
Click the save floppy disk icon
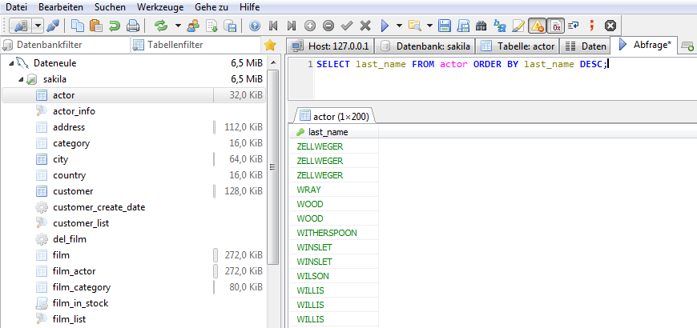[x=444, y=26]
